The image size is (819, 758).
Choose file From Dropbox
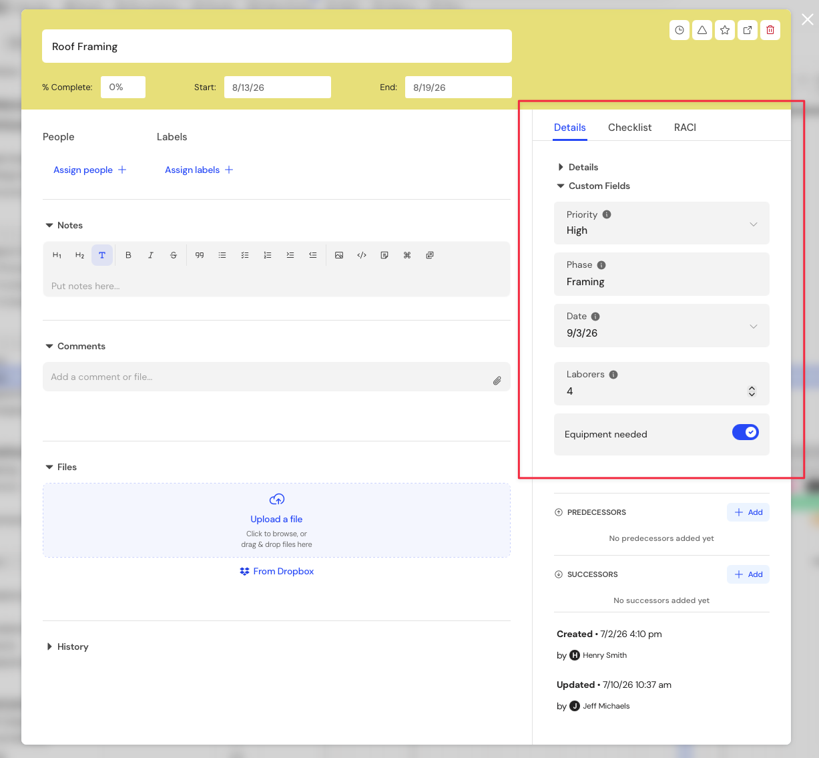click(276, 571)
